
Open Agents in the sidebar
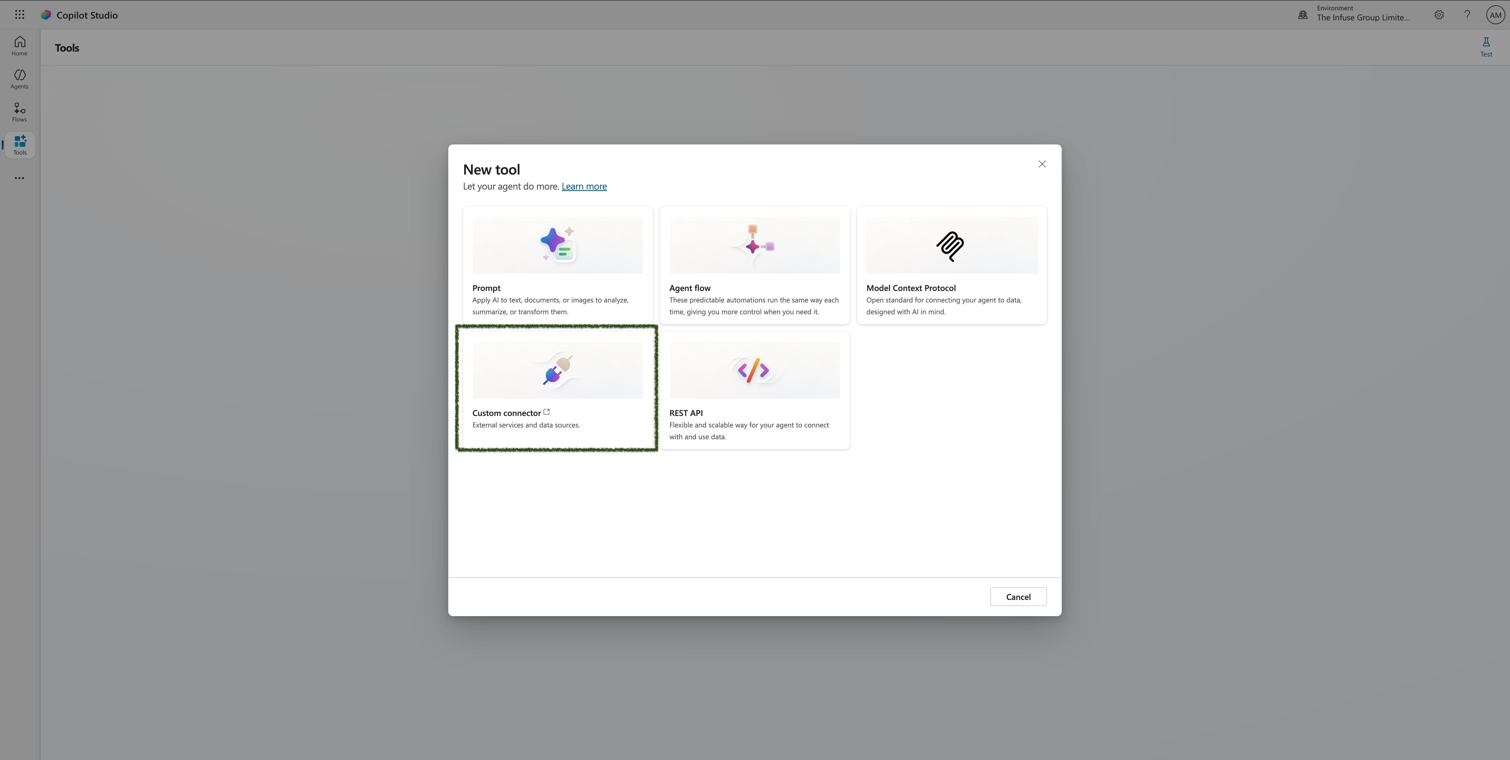pos(19,79)
